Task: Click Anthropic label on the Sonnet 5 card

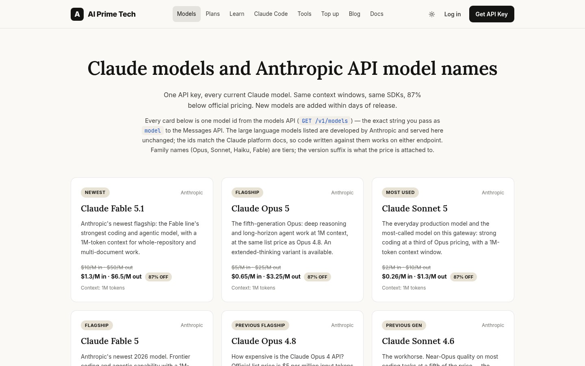Action: [x=493, y=193]
